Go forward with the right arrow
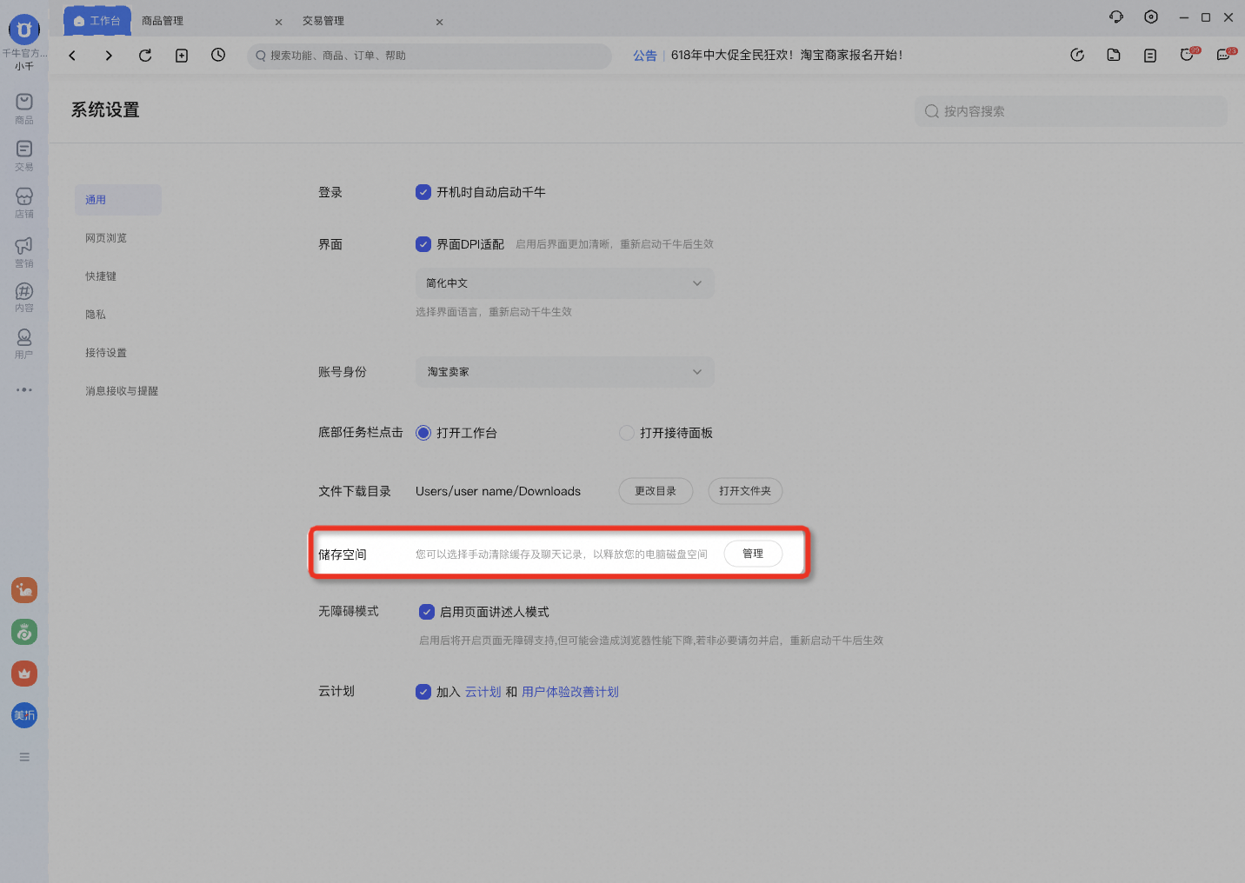 pos(109,56)
